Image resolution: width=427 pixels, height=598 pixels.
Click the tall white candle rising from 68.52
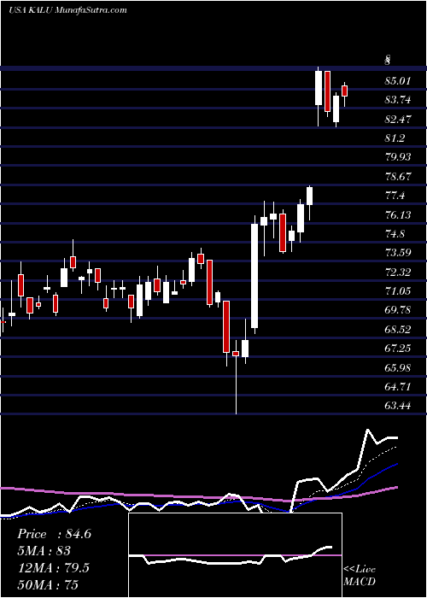[254, 276]
